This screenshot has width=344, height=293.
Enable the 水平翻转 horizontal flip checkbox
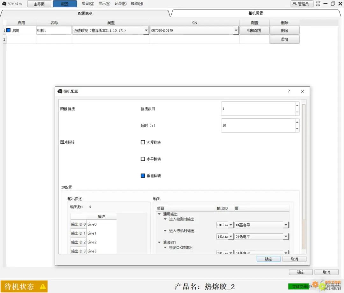[143, 159]
